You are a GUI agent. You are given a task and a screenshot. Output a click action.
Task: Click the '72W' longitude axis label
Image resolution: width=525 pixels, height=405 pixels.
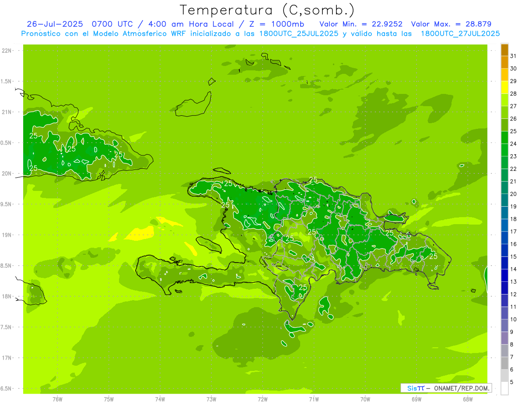click(x=262, y=399)
